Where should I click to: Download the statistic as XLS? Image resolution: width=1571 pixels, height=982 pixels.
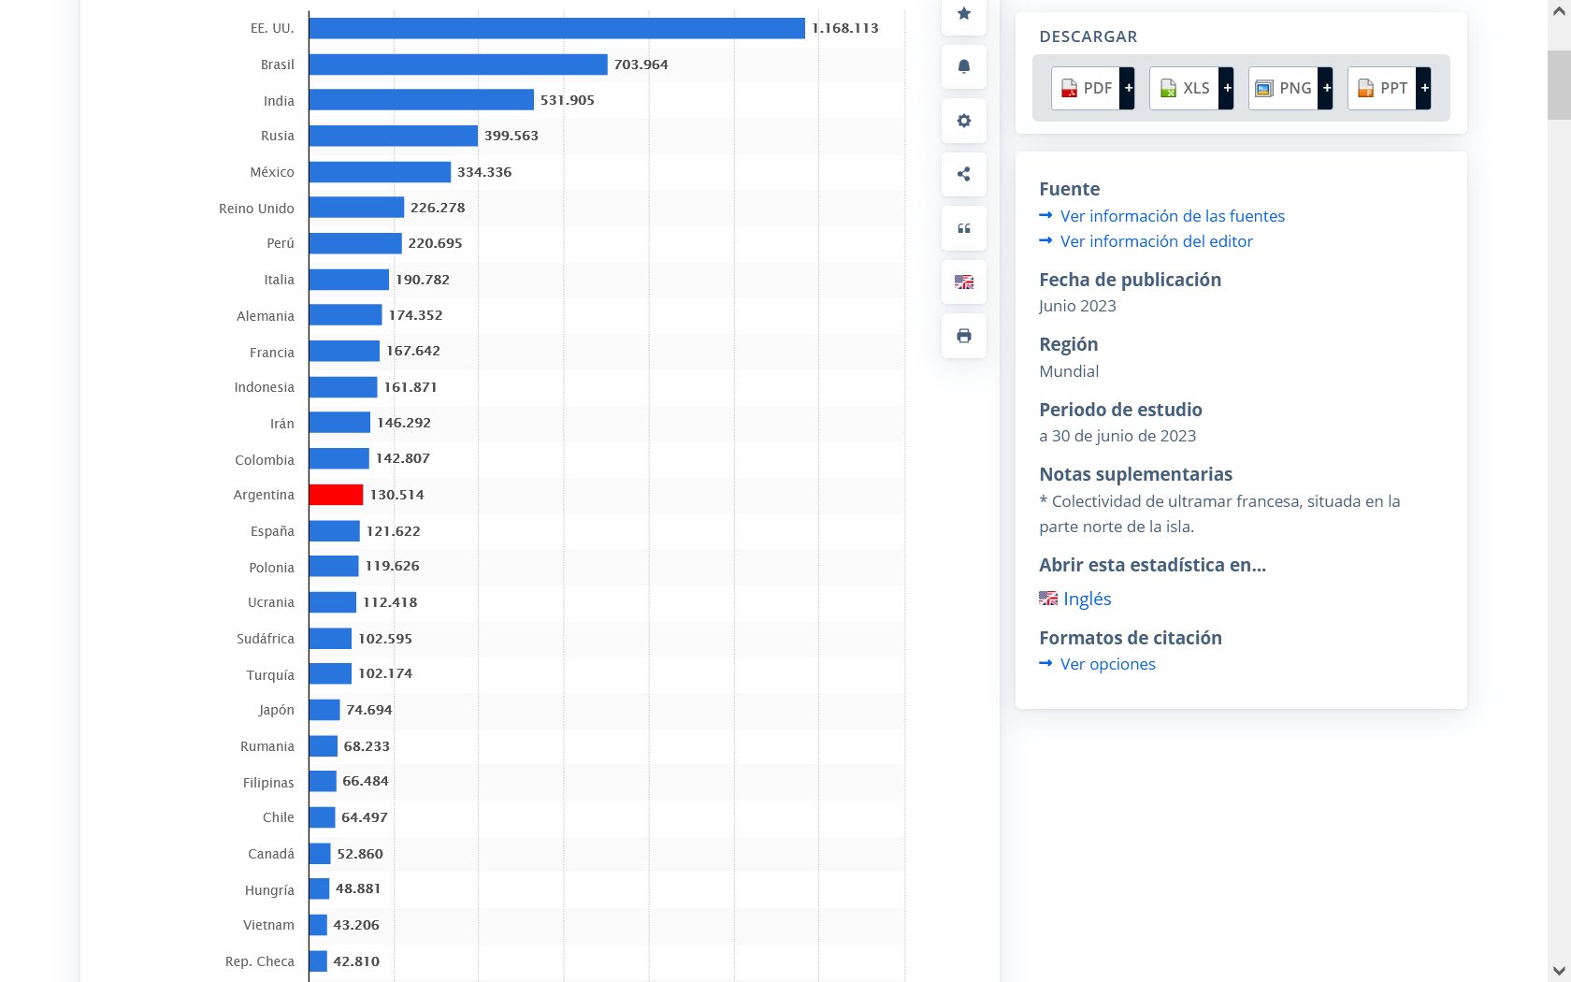tap(1185, 88)
